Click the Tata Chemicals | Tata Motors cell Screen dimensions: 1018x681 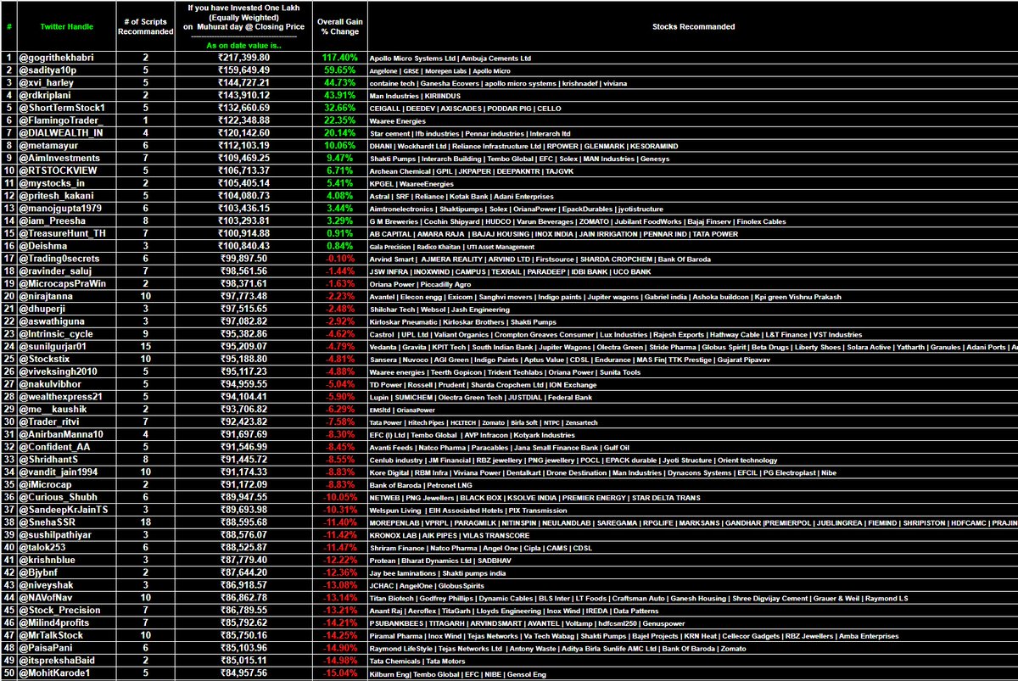[x=693, y=660]
